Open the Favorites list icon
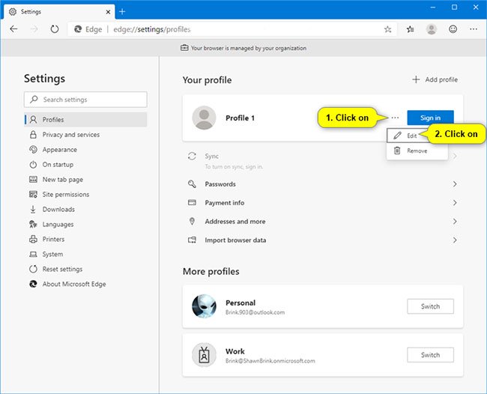The width and height of the screenshot is (487, 394). click(x=411, y=29)
